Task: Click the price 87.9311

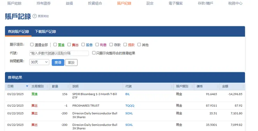Action: [211, 106]
